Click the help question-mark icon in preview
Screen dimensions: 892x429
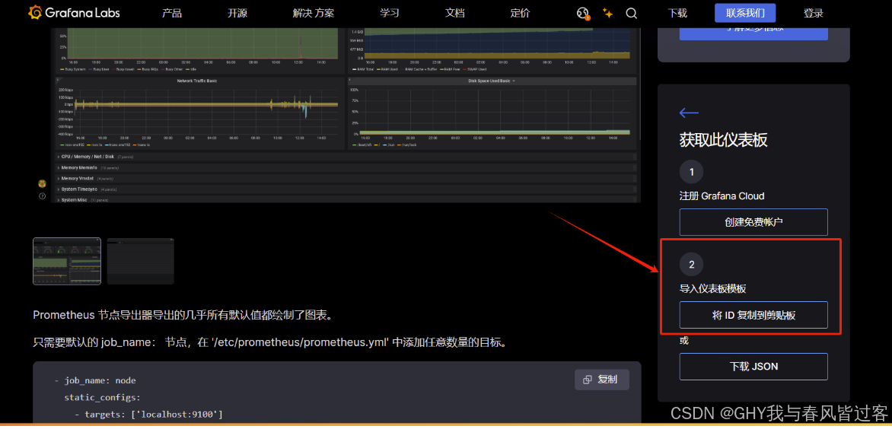click(42, 196)
